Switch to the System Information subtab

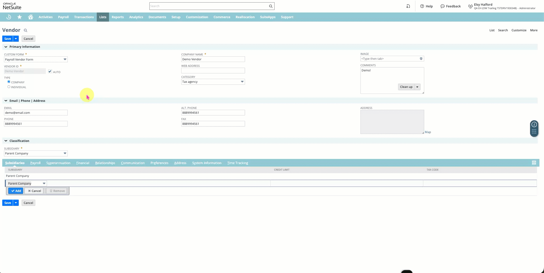tap(207, 163)
